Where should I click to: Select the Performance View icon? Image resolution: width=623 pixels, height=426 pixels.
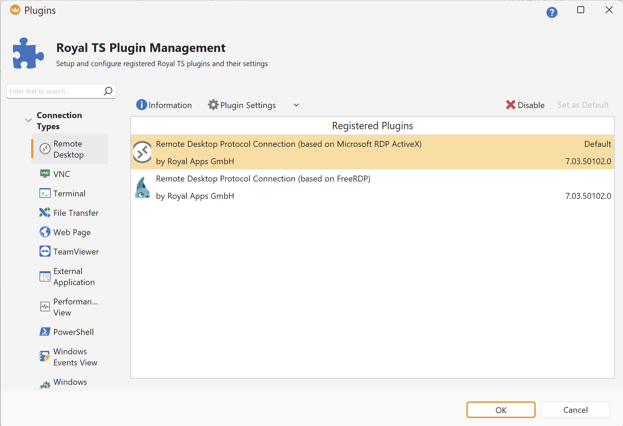[x=45, y=307]
